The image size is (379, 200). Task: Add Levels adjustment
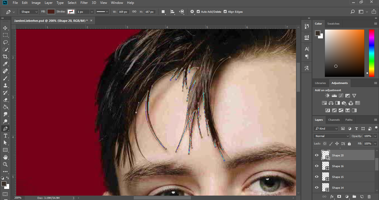point(334,96)
